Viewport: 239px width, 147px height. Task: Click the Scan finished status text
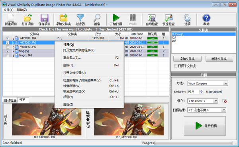pos(12,143)
